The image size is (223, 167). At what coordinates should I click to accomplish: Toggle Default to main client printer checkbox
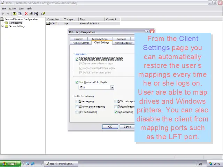tap(81, 73)
